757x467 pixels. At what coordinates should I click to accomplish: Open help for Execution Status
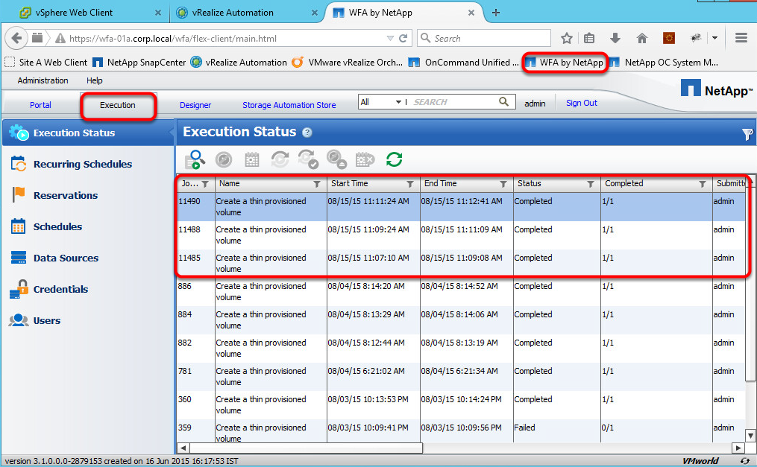pyautogui.click(x=307, y=133)
